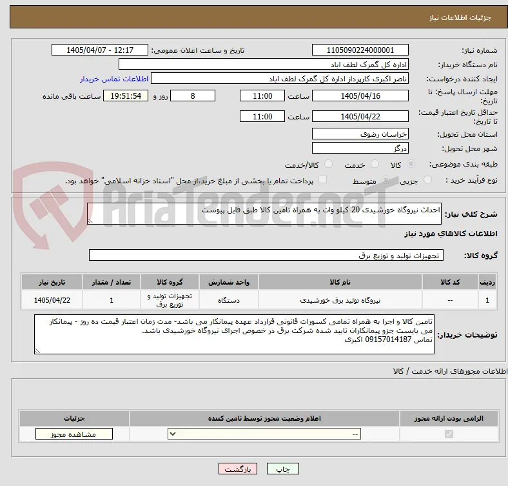Viewport: 508px width, 486px height.
Task: Open the اعلام وضعیت مجوز dropdown
Action: [x=264, y=434]
